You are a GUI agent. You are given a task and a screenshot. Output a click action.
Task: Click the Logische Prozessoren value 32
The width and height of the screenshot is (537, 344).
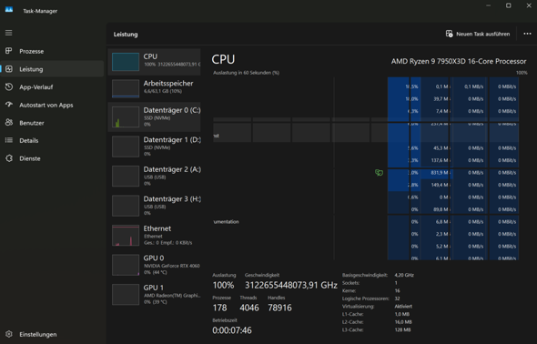click(397, 298)
